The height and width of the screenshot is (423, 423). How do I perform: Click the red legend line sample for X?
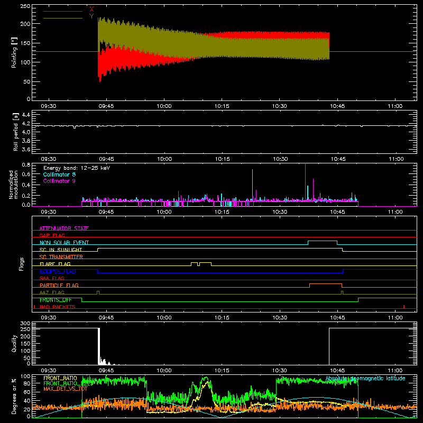pyautogui.click(x=63, y=11)
